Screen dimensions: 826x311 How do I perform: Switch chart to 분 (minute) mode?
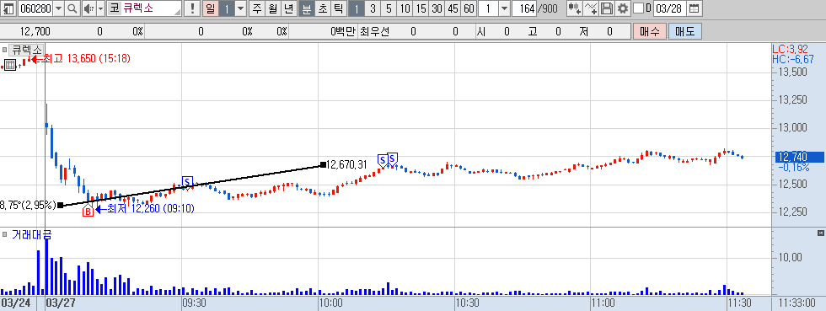306,8
